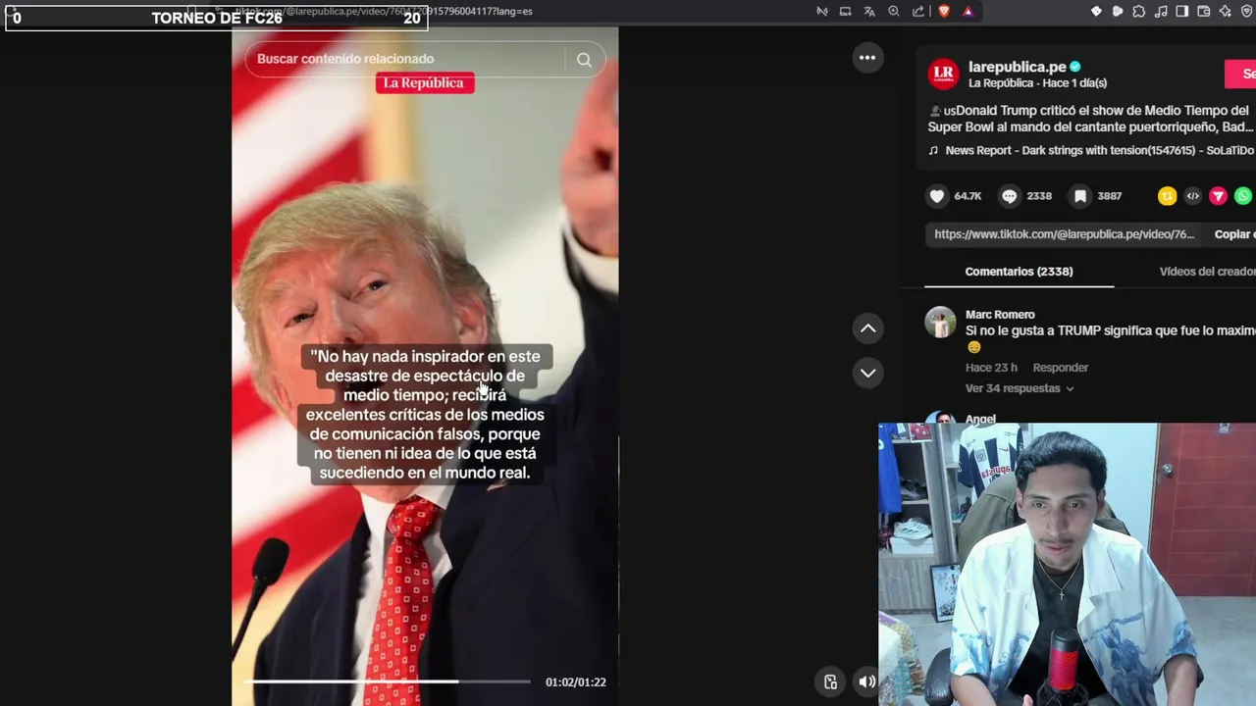The height and width of the screenshot is (706, 1256).
Task: Click the verified badge next to larepublica.pe
Action: pyautogui.click(x=1075, y=67)
